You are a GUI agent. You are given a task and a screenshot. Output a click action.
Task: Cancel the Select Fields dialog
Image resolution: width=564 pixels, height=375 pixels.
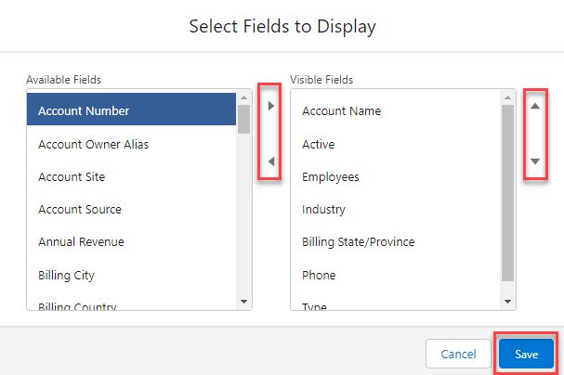tap(458, 355)
